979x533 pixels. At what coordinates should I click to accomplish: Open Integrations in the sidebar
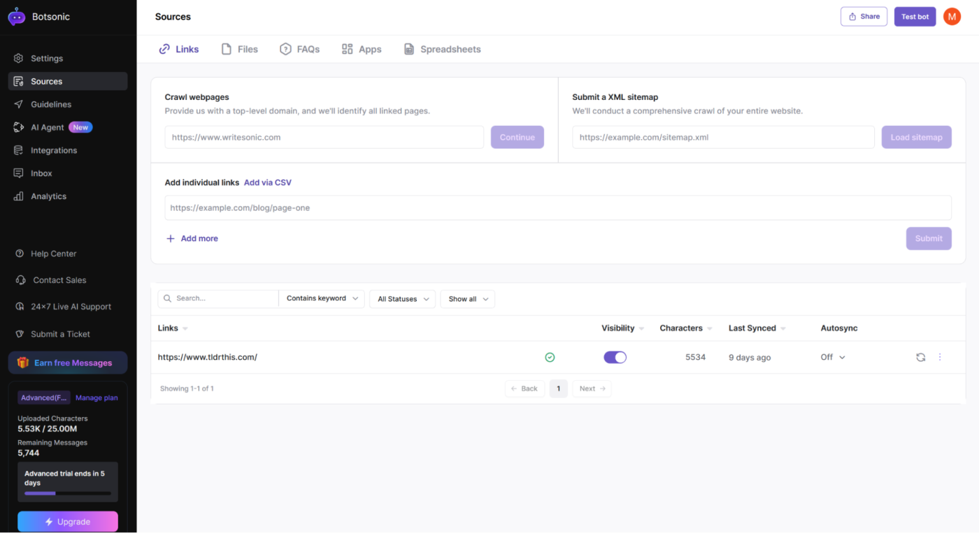click(x=68, y=151)
